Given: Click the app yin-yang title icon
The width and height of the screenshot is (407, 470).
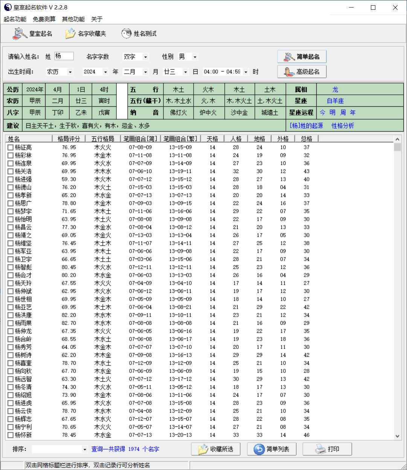Looking at the screenshot, I should coord(8,7).
